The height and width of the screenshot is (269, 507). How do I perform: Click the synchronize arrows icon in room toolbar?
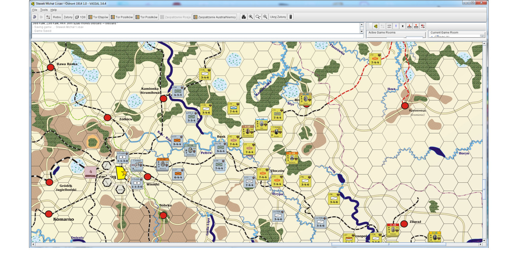[389, 26]
